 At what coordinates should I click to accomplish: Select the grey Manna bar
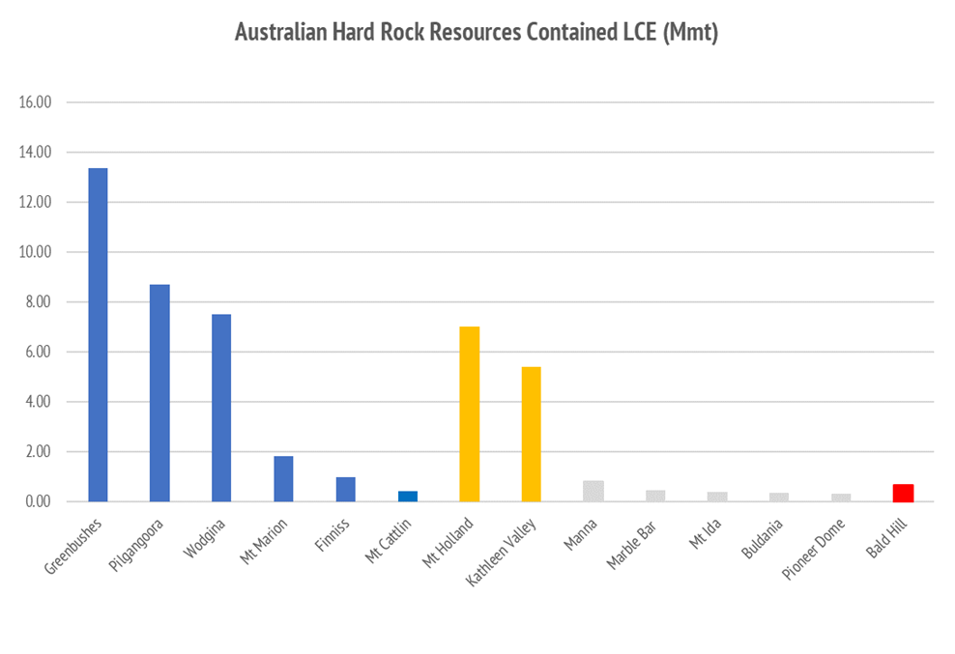pyautogui.click(x=593, y=491)
